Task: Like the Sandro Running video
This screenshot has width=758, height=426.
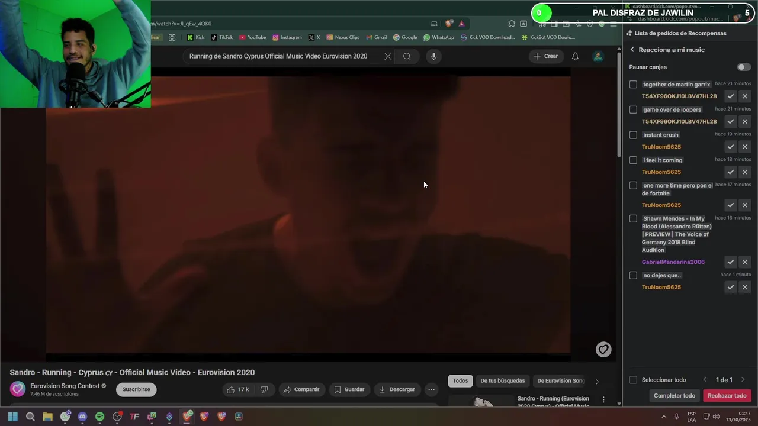Action: click(x=238, y=389)
